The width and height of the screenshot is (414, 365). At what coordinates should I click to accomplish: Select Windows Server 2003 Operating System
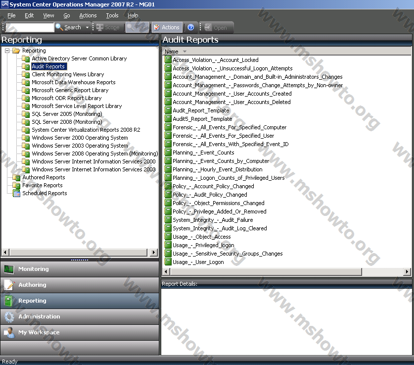(x=80, y=146)
